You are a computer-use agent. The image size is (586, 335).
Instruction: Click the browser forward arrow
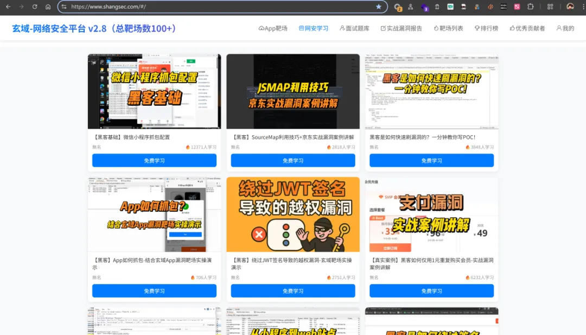point(21,7)
